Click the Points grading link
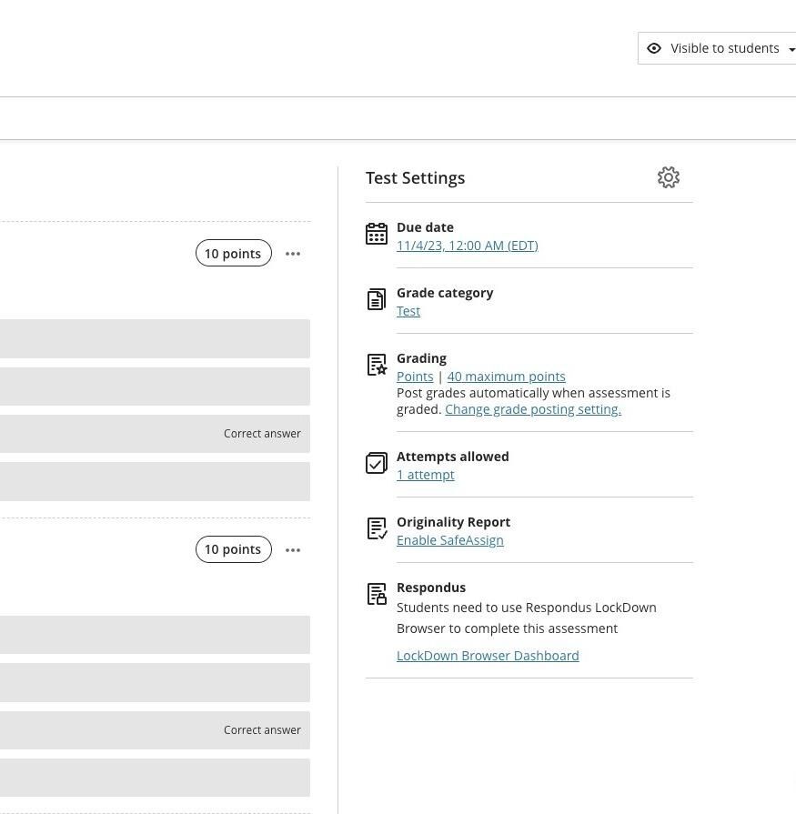 [415, 377]
